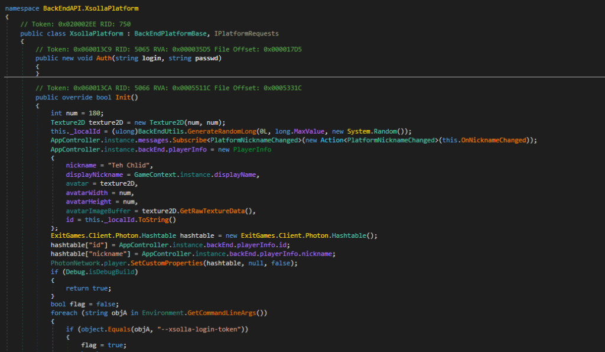605x352 pixels.
Task: Click the ulong cast keyword
Action: pos(125,131)
